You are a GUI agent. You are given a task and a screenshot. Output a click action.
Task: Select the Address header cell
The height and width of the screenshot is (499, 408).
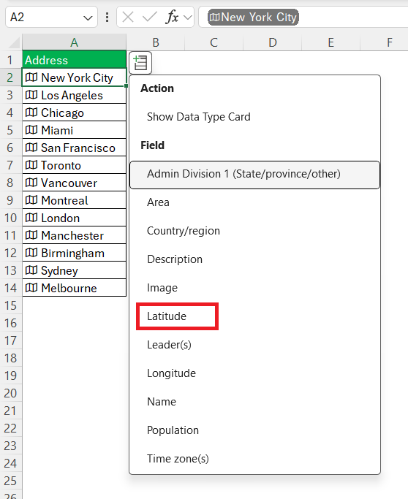[x=74, y=60]
